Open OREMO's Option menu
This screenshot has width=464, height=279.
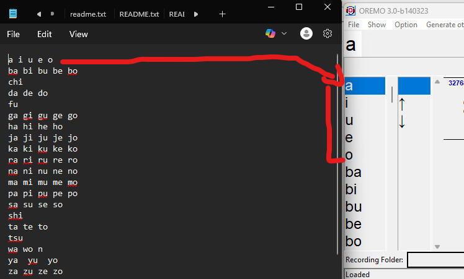(x=406, y=25)
